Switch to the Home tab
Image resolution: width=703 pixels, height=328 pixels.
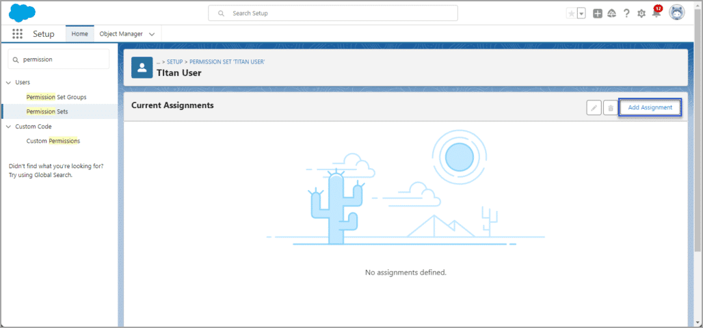coord(80,34)
